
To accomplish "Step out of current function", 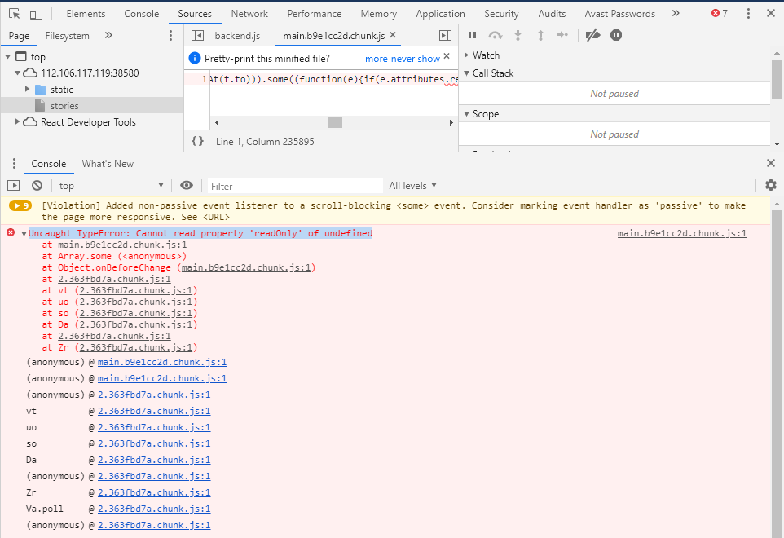I will click(540, 35).
